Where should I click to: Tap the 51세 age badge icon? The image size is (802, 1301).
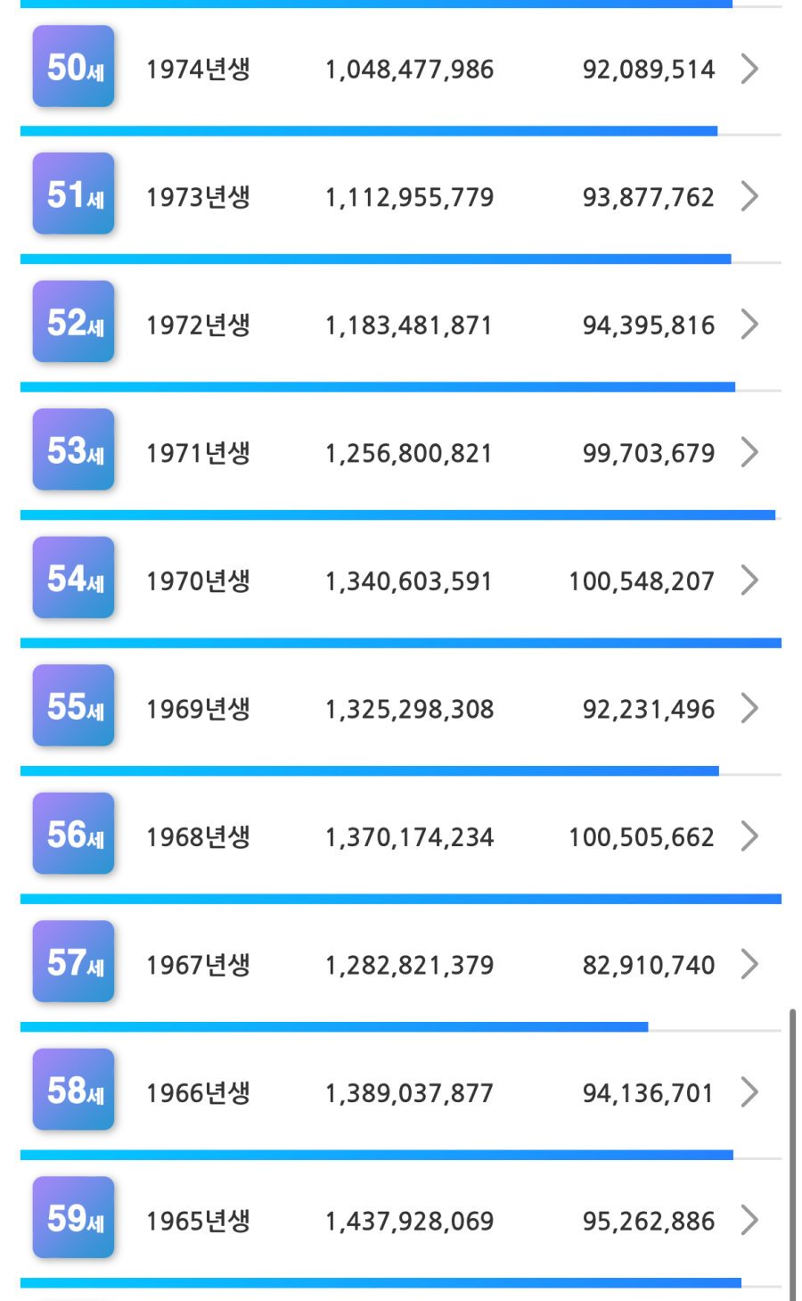click(x=74, y=195)
